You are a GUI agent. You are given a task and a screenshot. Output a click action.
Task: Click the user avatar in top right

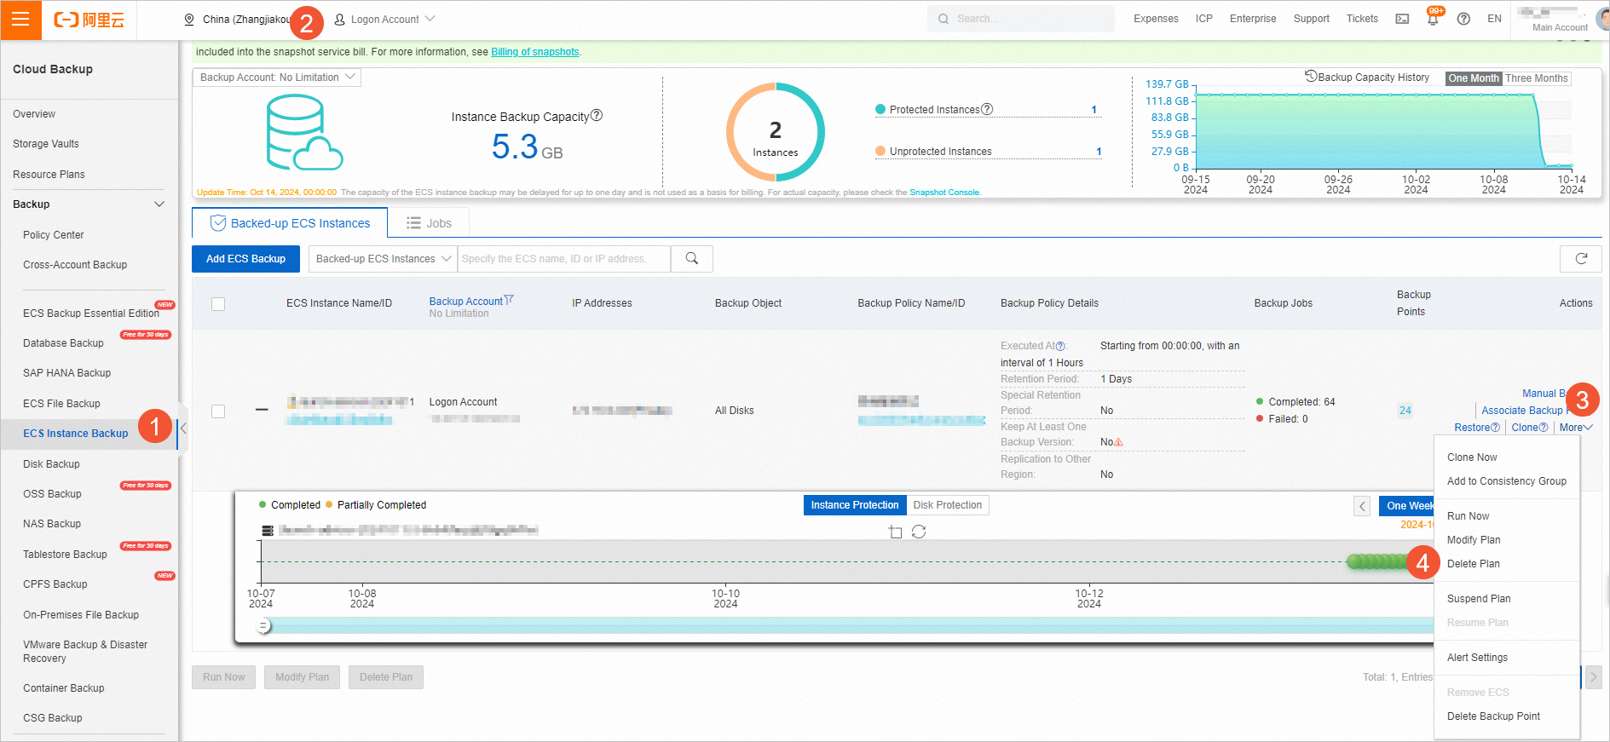[x=1603, y=19]
